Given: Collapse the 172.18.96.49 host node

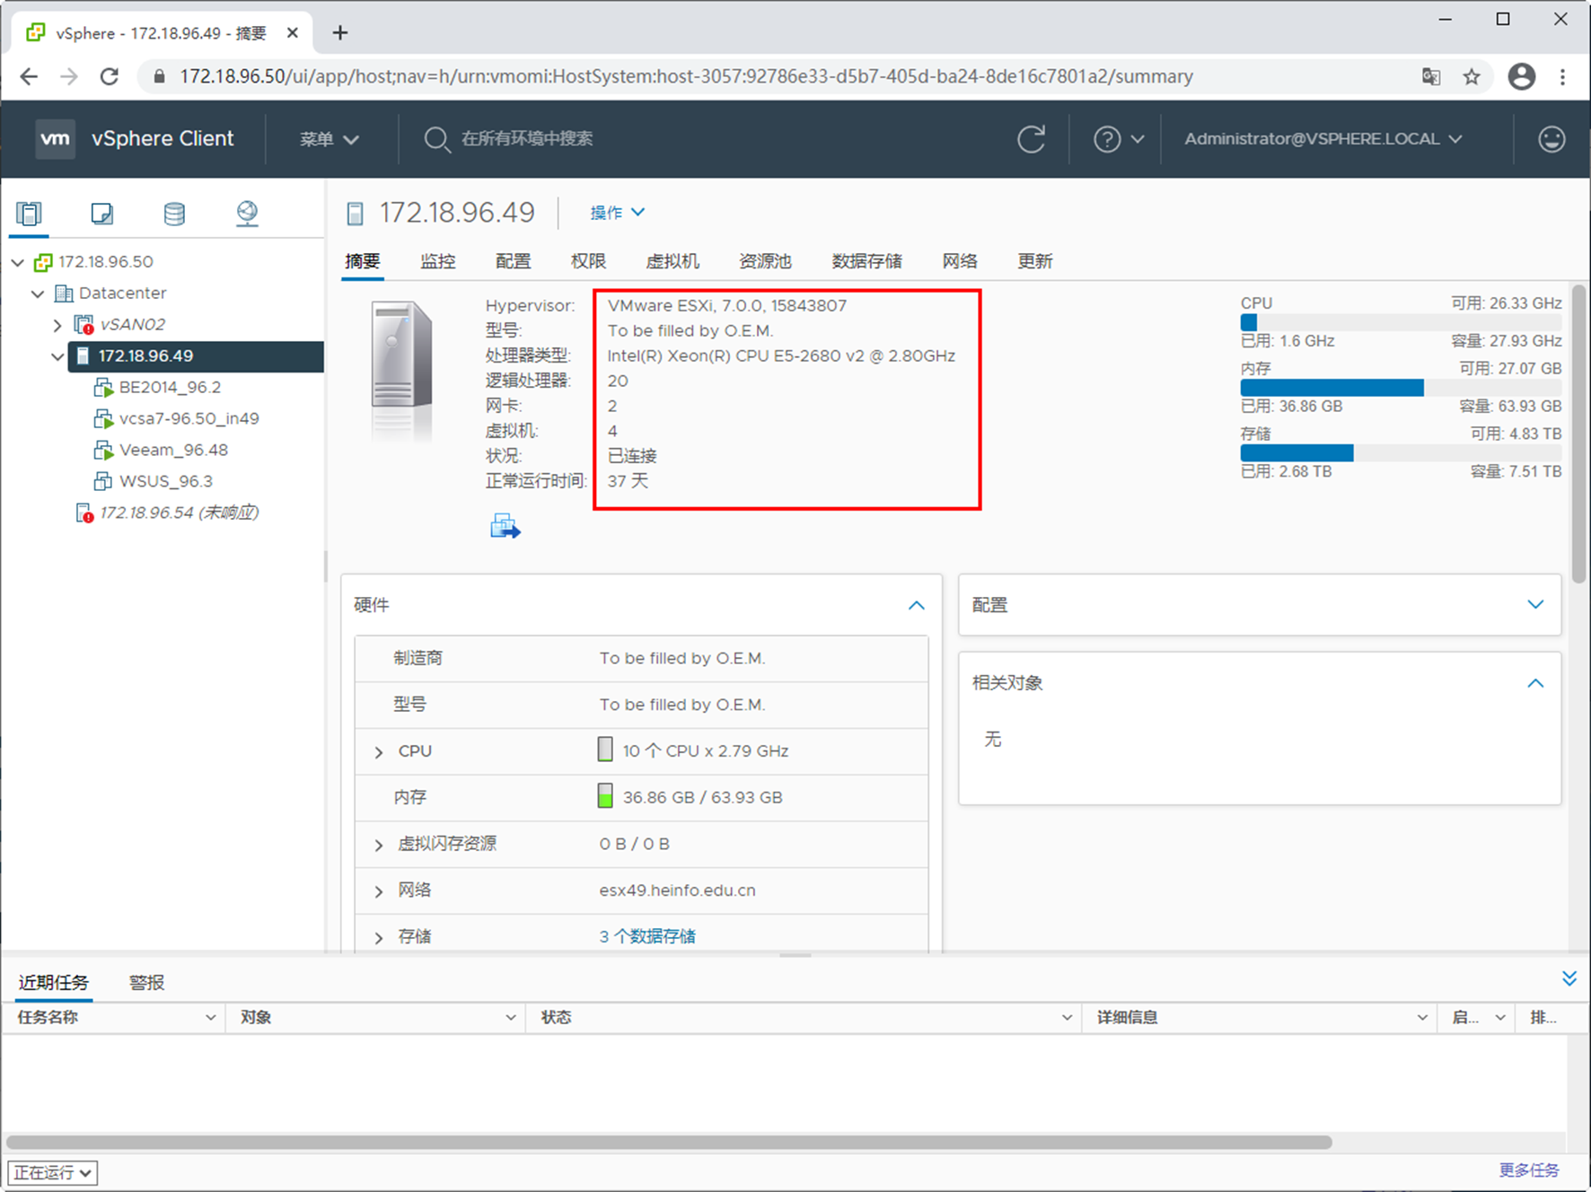Looking at the screenshot, I should (x=57, y=356).
